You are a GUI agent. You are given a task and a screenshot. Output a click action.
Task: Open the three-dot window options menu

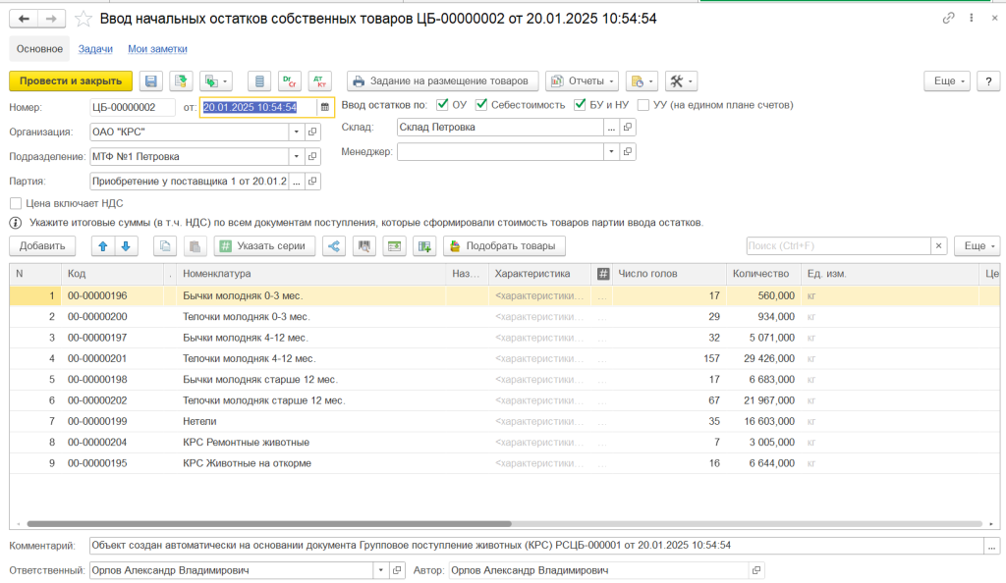click(972, 19)
